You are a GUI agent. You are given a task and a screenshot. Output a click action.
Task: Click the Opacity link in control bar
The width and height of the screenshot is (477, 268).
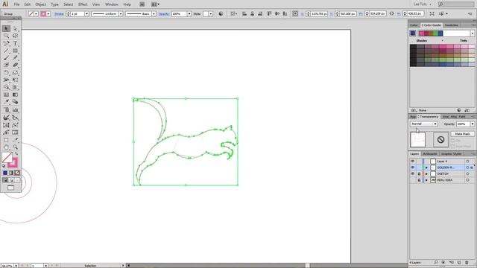tap(164, 14)
